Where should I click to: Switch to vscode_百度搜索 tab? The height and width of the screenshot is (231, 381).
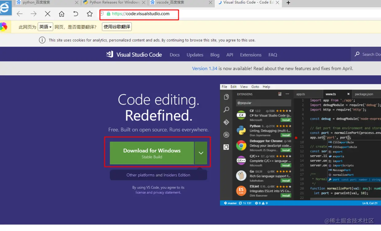coord(181,2)
